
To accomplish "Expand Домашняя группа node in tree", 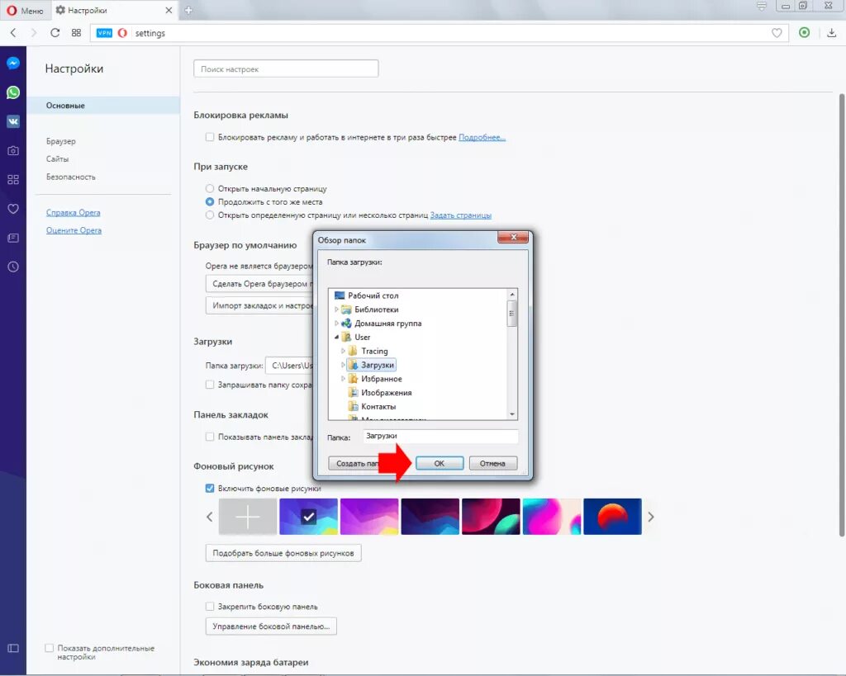I will coord(337,324).
